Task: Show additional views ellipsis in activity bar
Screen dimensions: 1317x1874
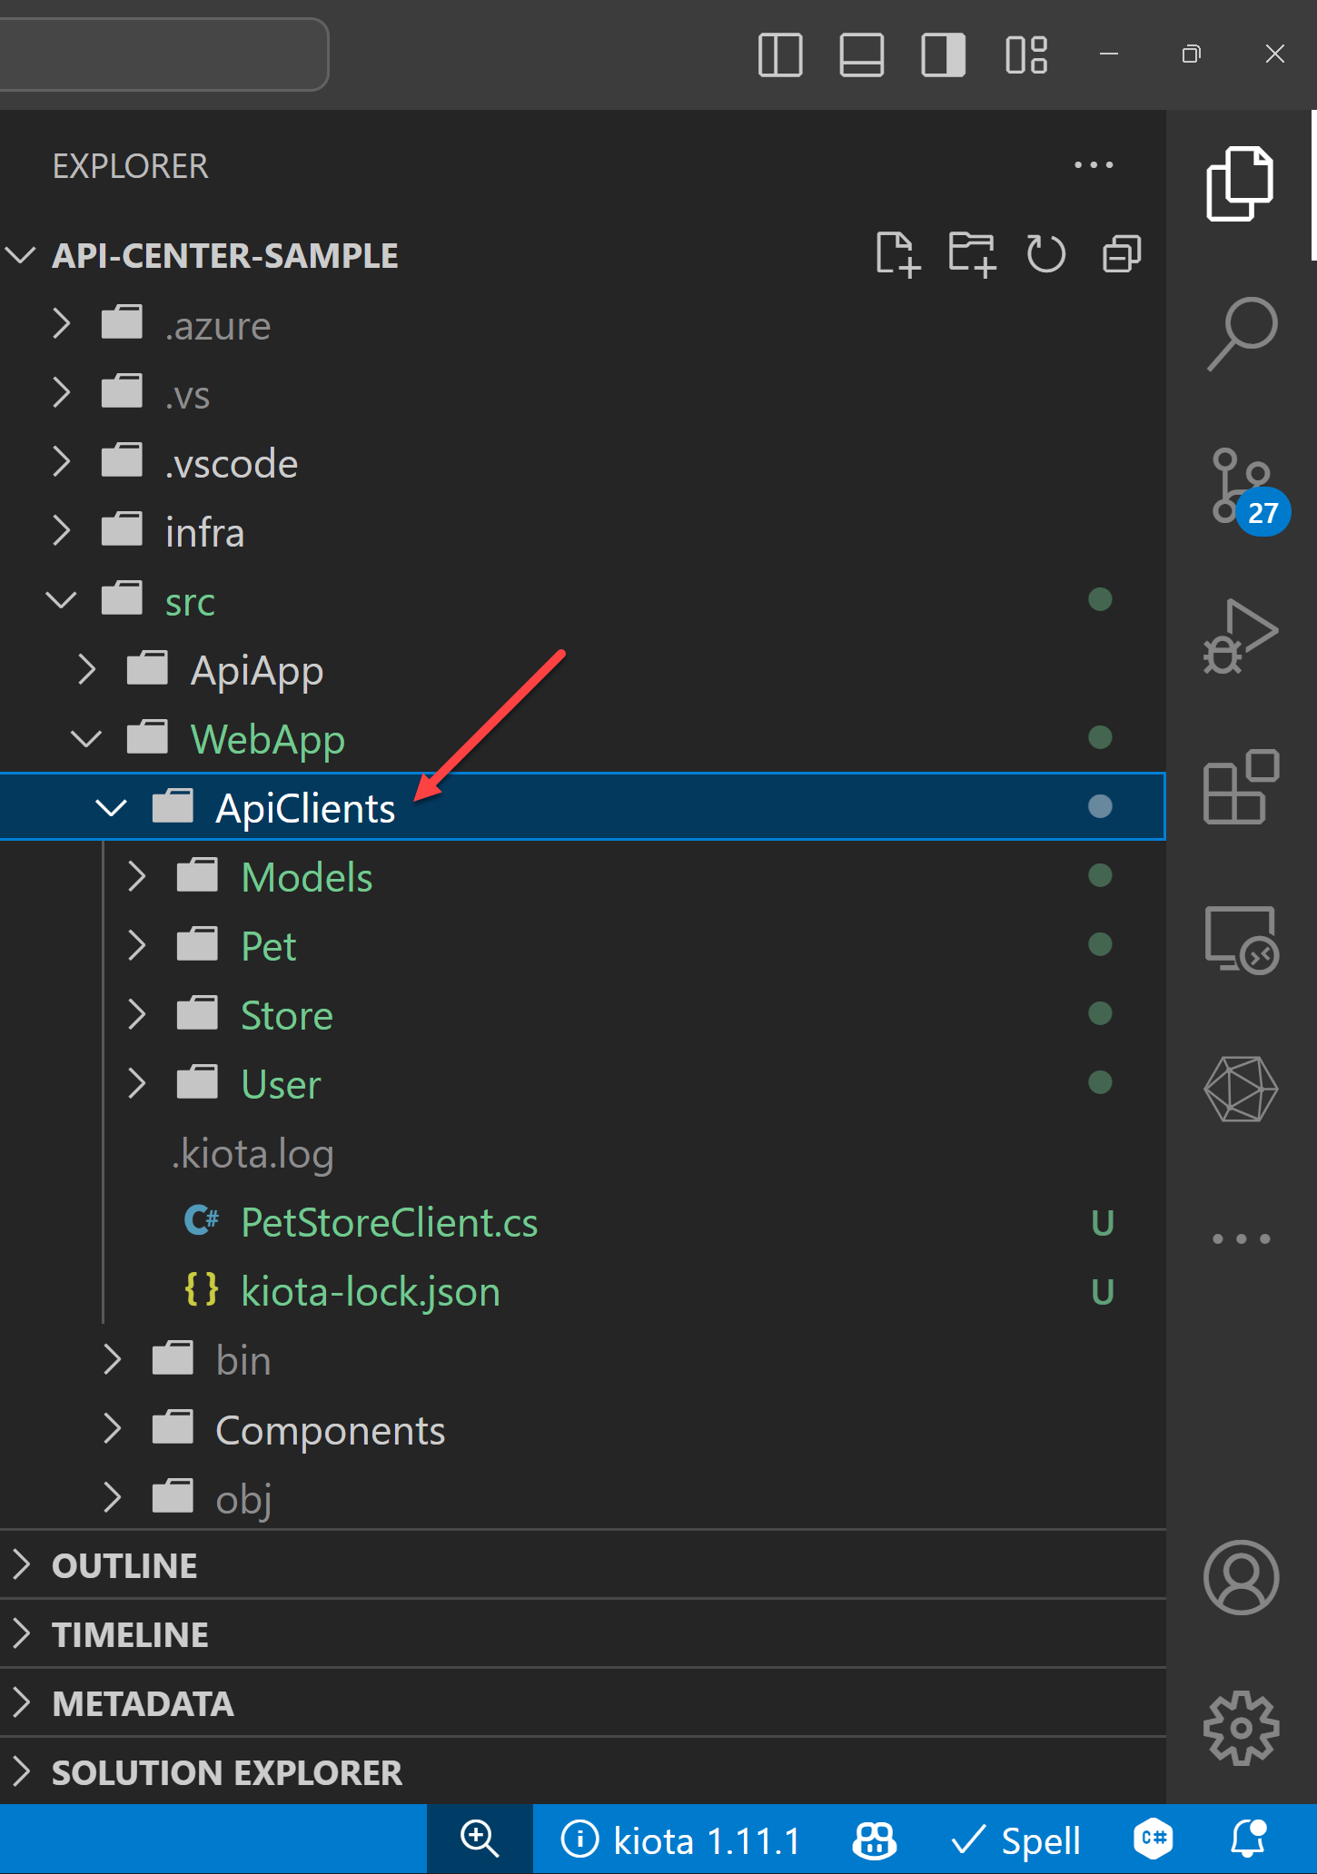Action: [1241, 1238]
